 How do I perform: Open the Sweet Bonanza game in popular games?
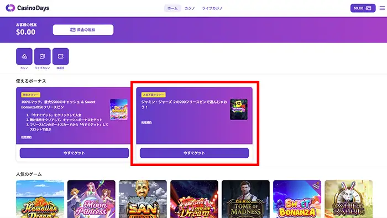click(297, 199)
